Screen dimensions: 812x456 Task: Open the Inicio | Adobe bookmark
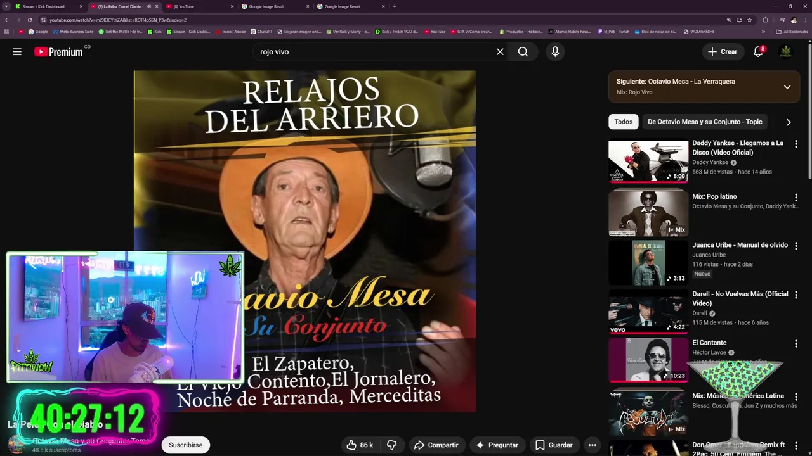(230, 32)
